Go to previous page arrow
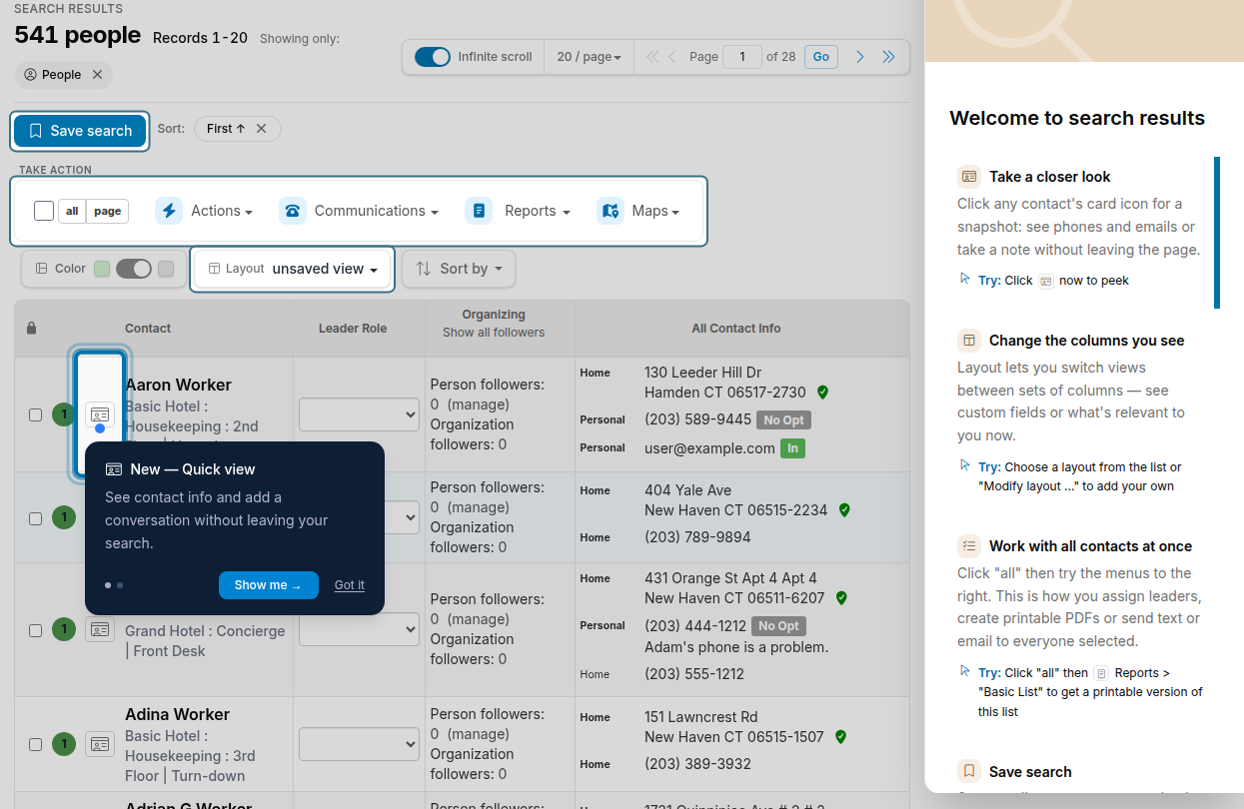The image size is (1244, 809). coord(672,57)
